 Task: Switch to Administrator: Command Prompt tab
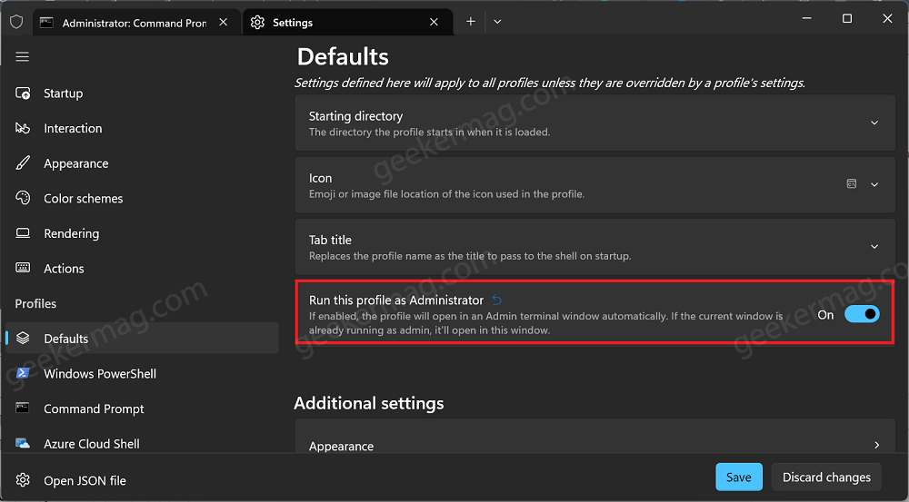137,23
